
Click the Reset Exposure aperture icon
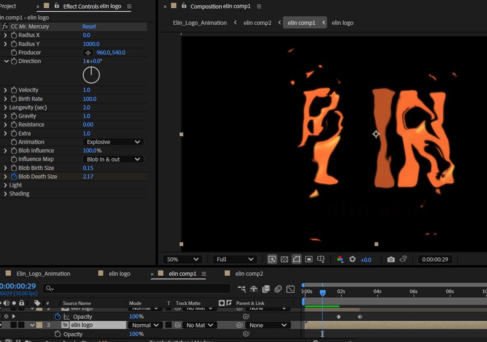pyautogui.click(x=352, y=259)
